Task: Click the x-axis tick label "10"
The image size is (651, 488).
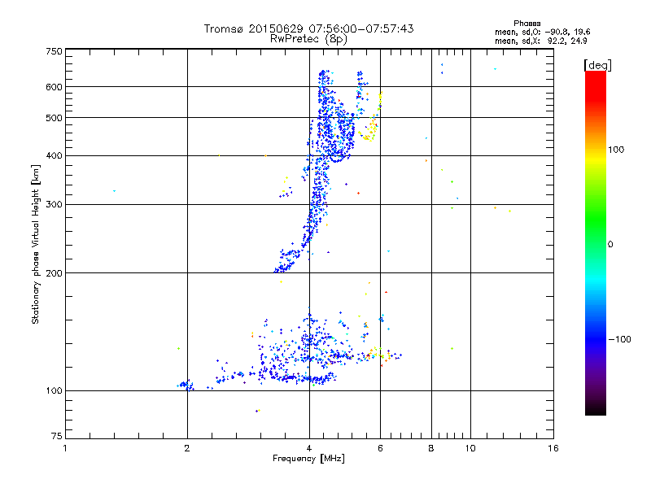Action: click(x=470, y=448)
